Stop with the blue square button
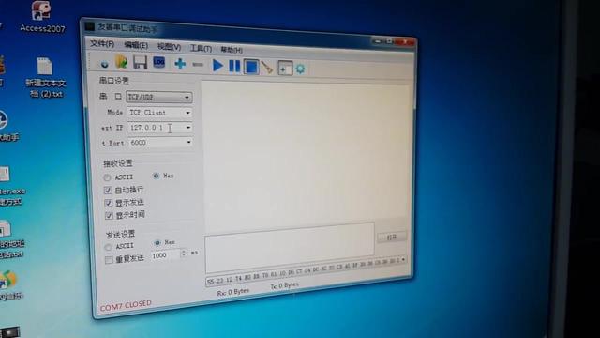Image resolution: width=600 pixels, height=338 pixels. [251, 67]
